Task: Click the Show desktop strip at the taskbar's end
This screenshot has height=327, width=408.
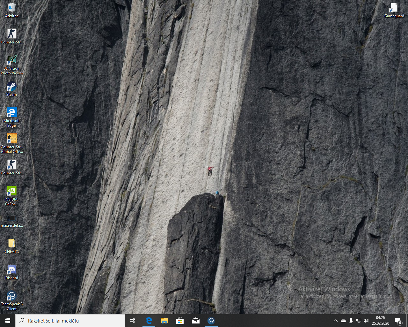Action: coord(407,321)
